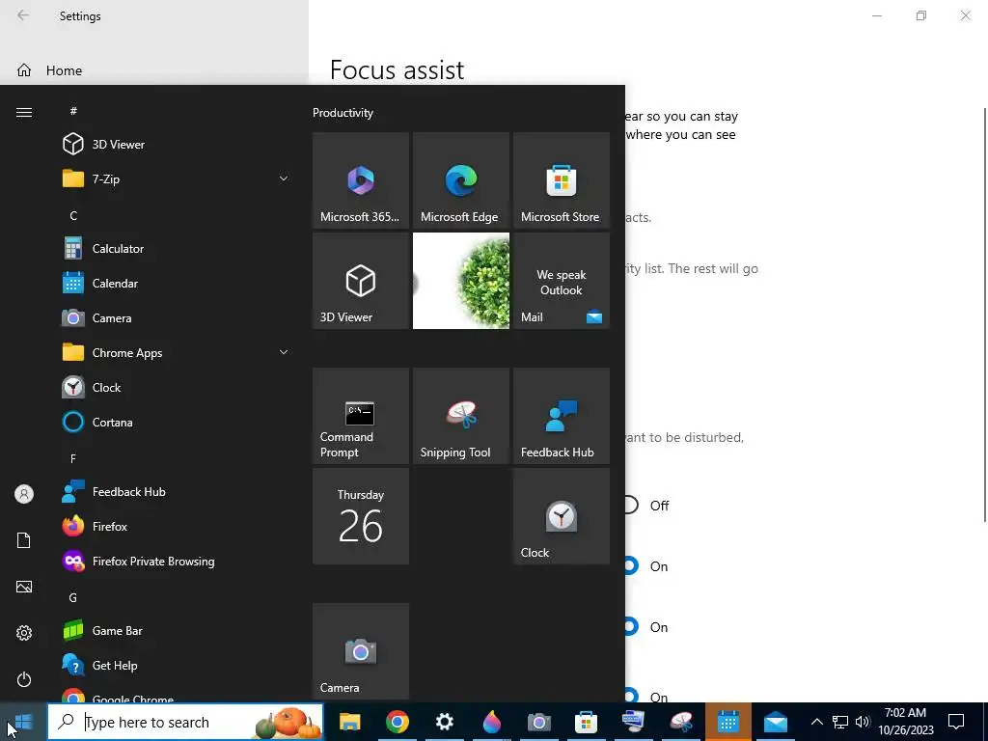Open the Mail tile
Screen dimensions: 988x741
click(562, 281)
